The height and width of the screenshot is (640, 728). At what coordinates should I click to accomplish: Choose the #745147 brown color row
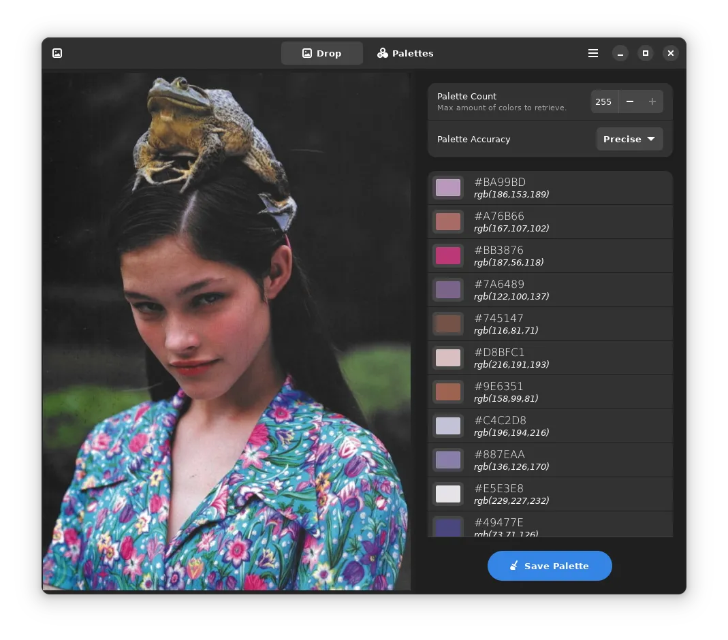click(550, 324)
